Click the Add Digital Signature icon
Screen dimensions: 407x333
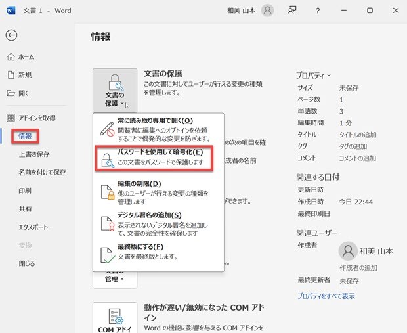point(106,223)
